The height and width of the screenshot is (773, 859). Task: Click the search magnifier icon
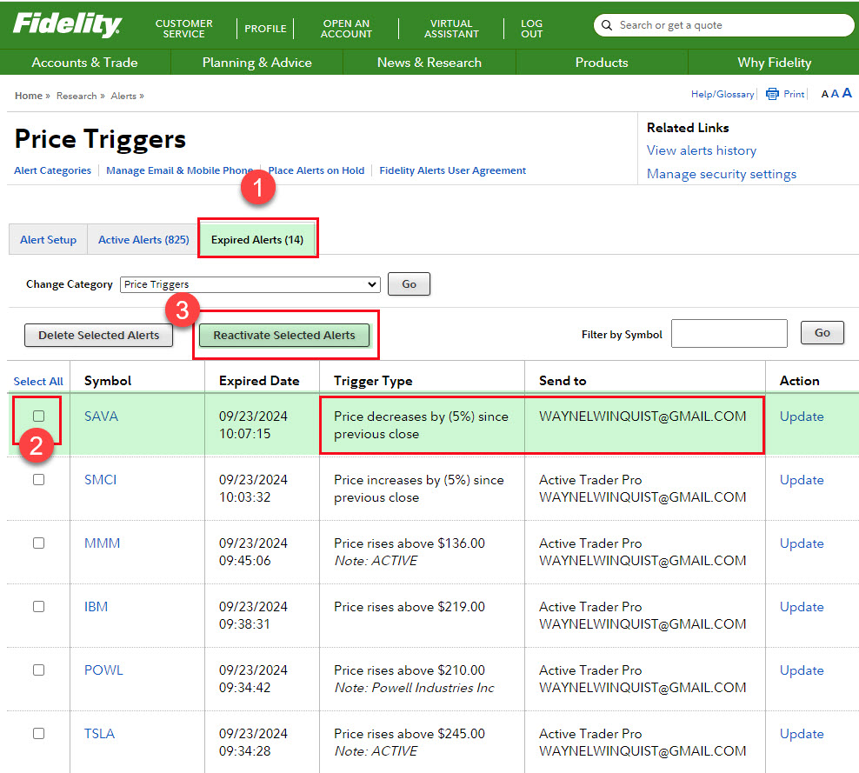[x=607, y=25]
